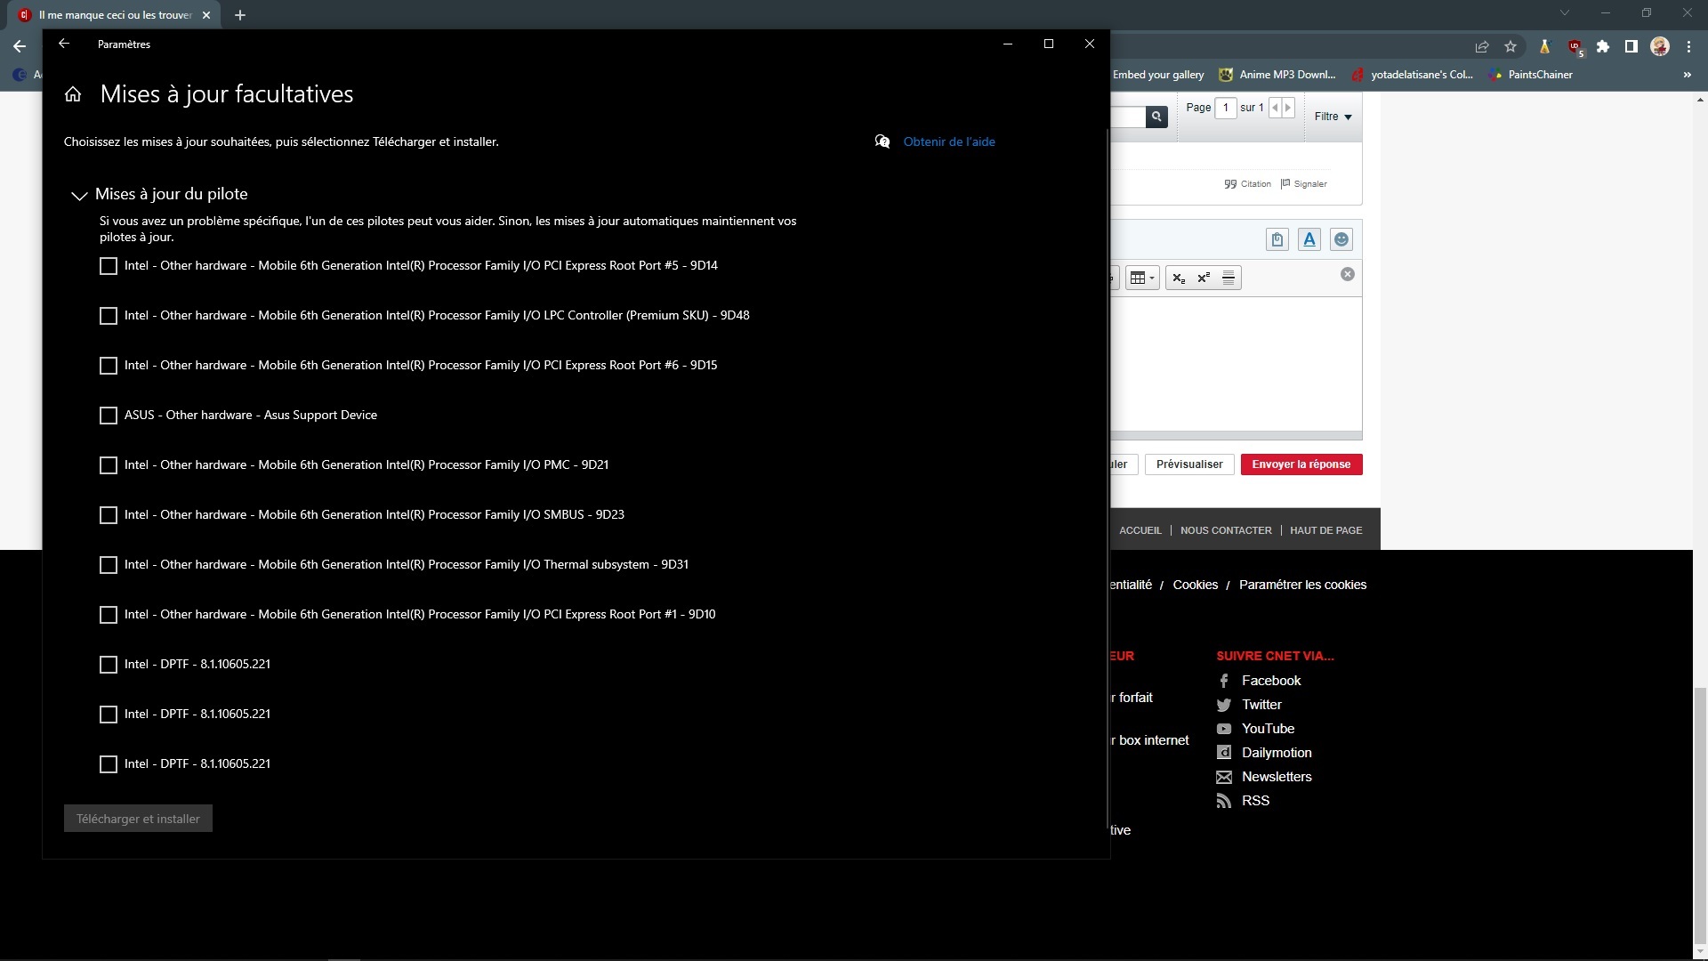The width and height of the screenshot is (1708, 961).
Task: Click the reply message text area
Action: coord(1237,365)
